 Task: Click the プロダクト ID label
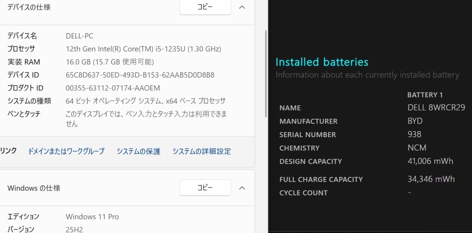coord(25,88)
